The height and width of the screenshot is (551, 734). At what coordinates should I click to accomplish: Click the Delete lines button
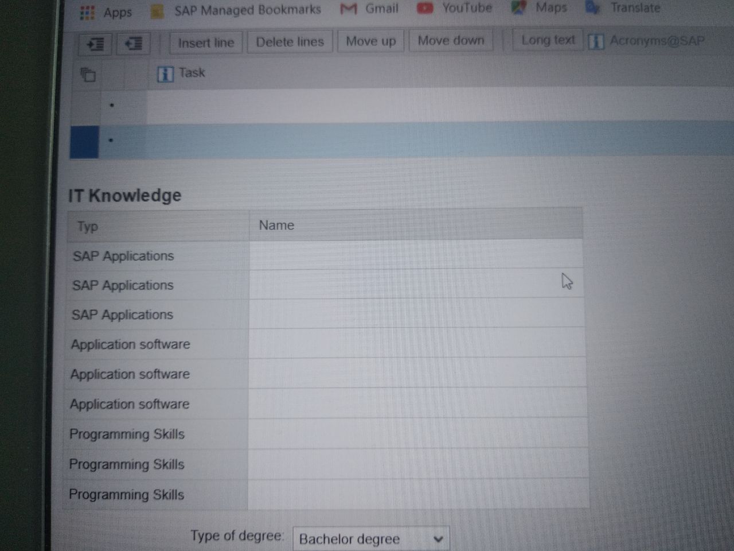[290, 42]
